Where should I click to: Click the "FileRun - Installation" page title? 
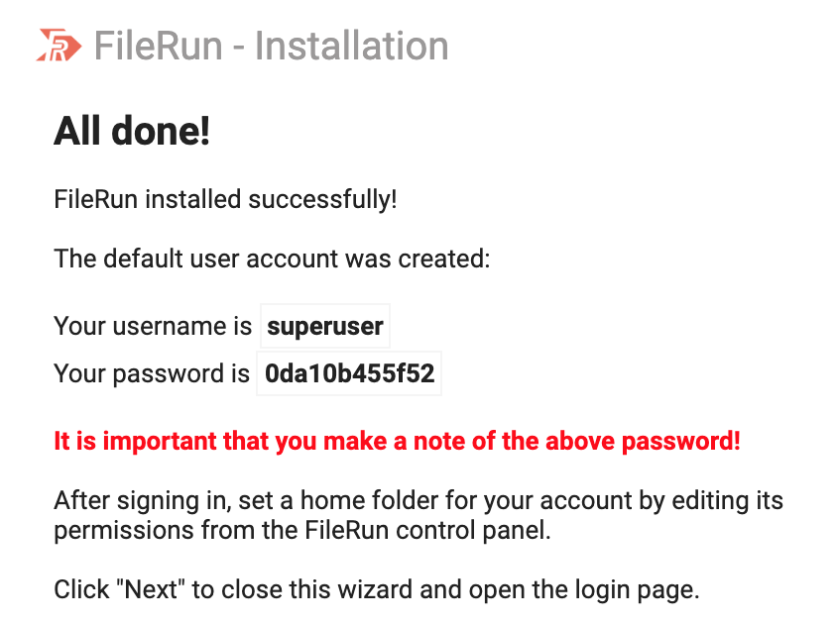(x=271, y=46)
